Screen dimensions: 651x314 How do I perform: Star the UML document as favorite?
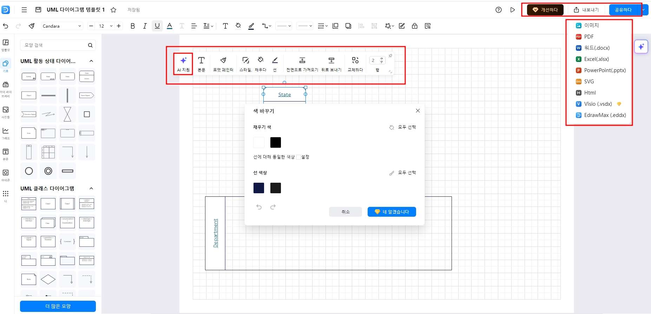pos(113,10)
